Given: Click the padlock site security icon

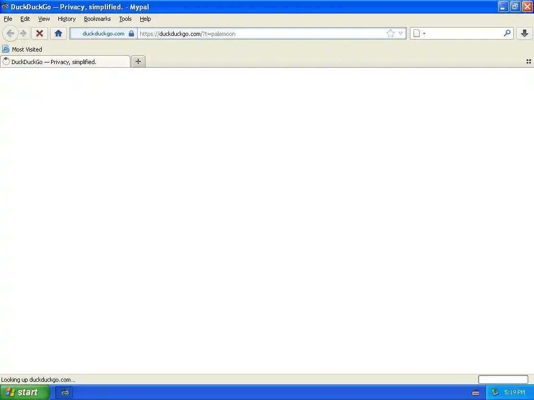Looking at the screenshot, I should coord(131,33).
